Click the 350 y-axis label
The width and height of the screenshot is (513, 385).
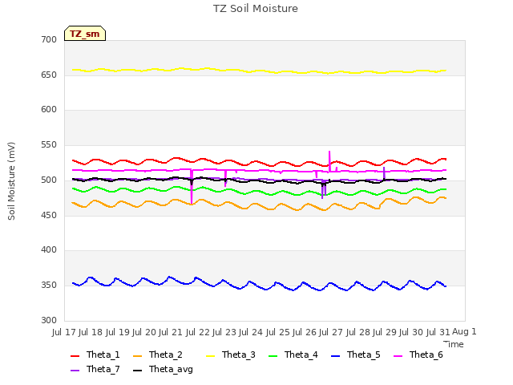[49, 286]
